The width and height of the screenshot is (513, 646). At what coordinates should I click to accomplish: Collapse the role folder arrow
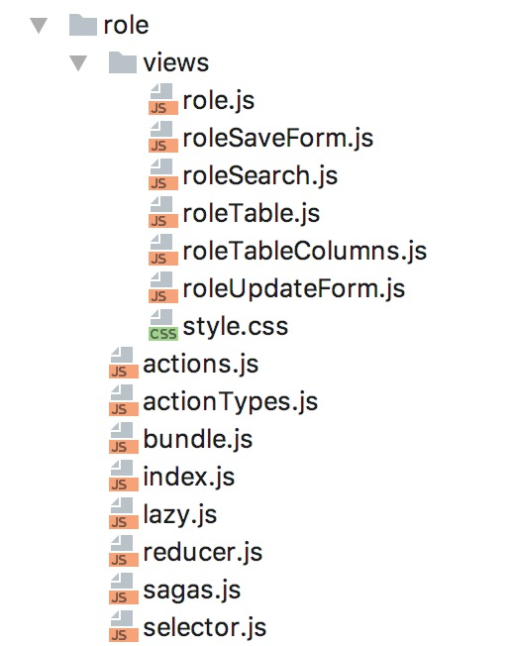(x=39, y=26)
